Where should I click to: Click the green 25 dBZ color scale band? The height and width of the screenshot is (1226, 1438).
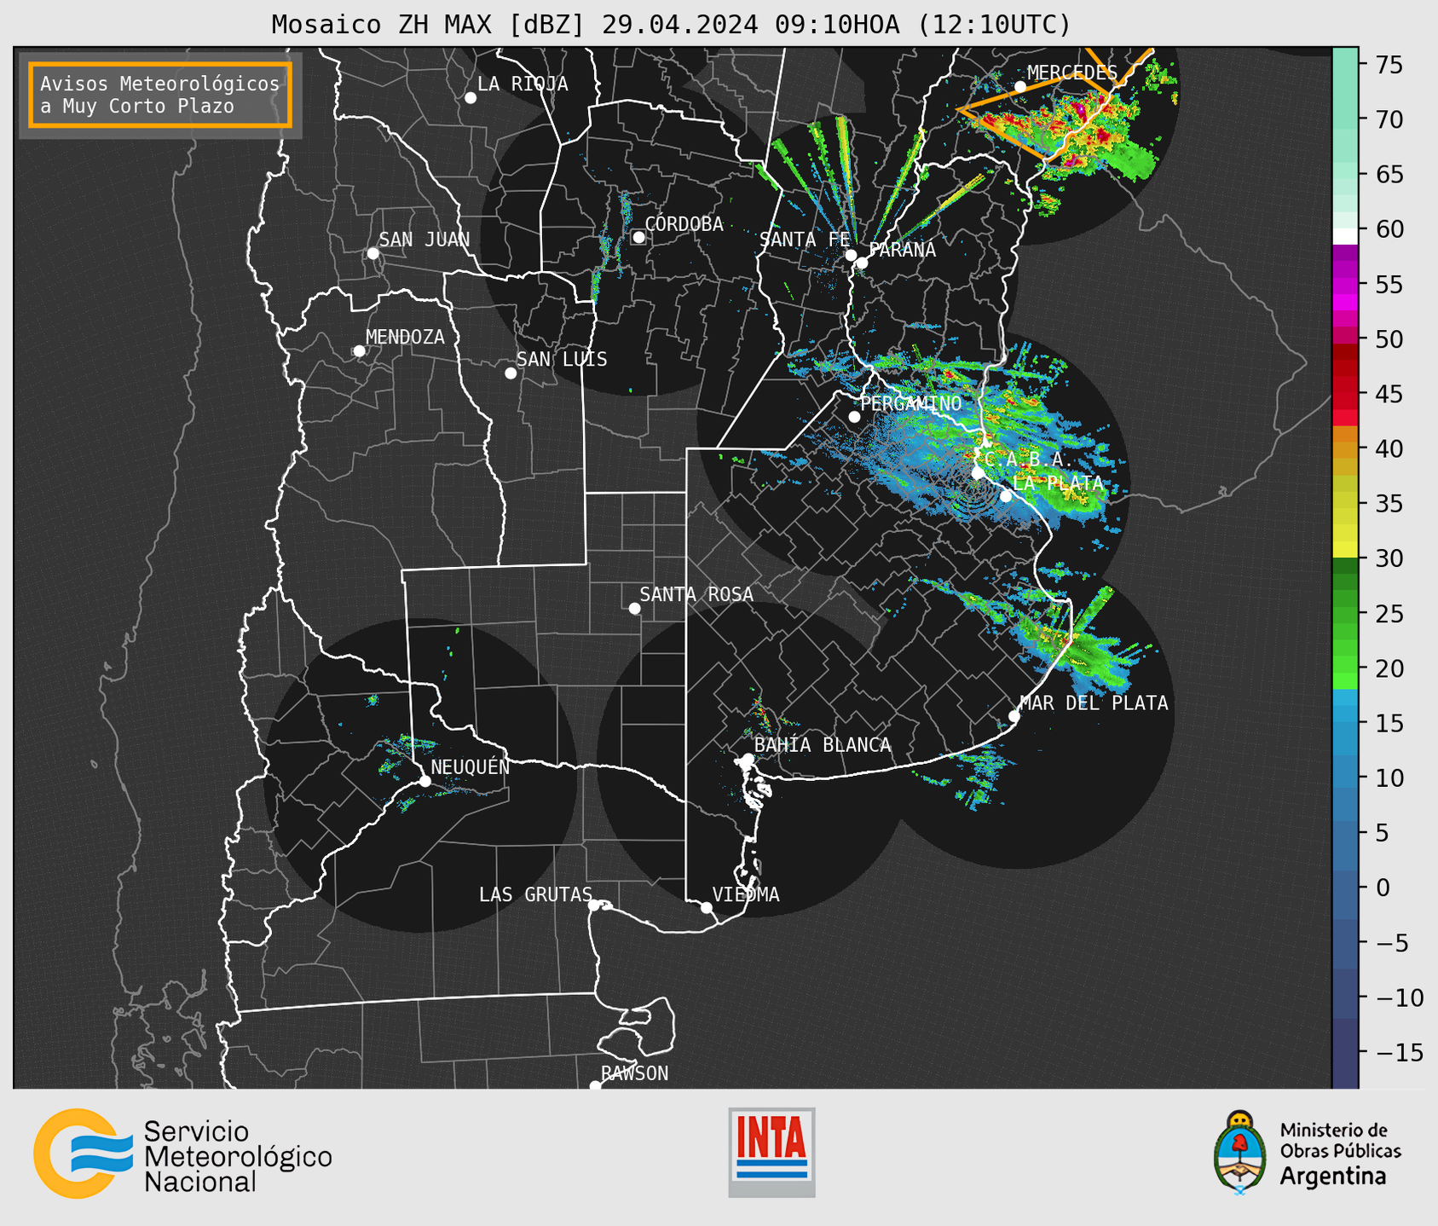1345,613
